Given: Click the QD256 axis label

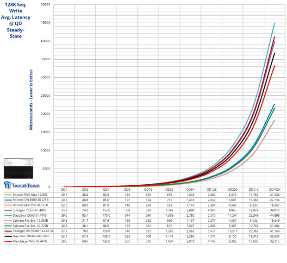Looking at the screenshot, I should [232, 189].
